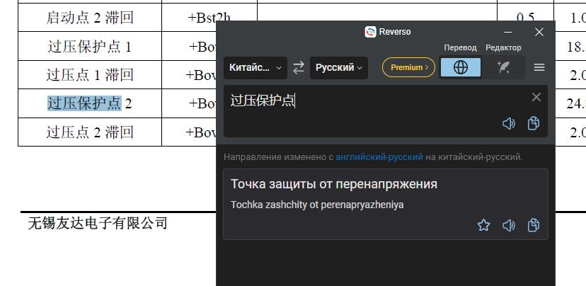
Task: Add translation to favorites with star
Action: [483, 225]
